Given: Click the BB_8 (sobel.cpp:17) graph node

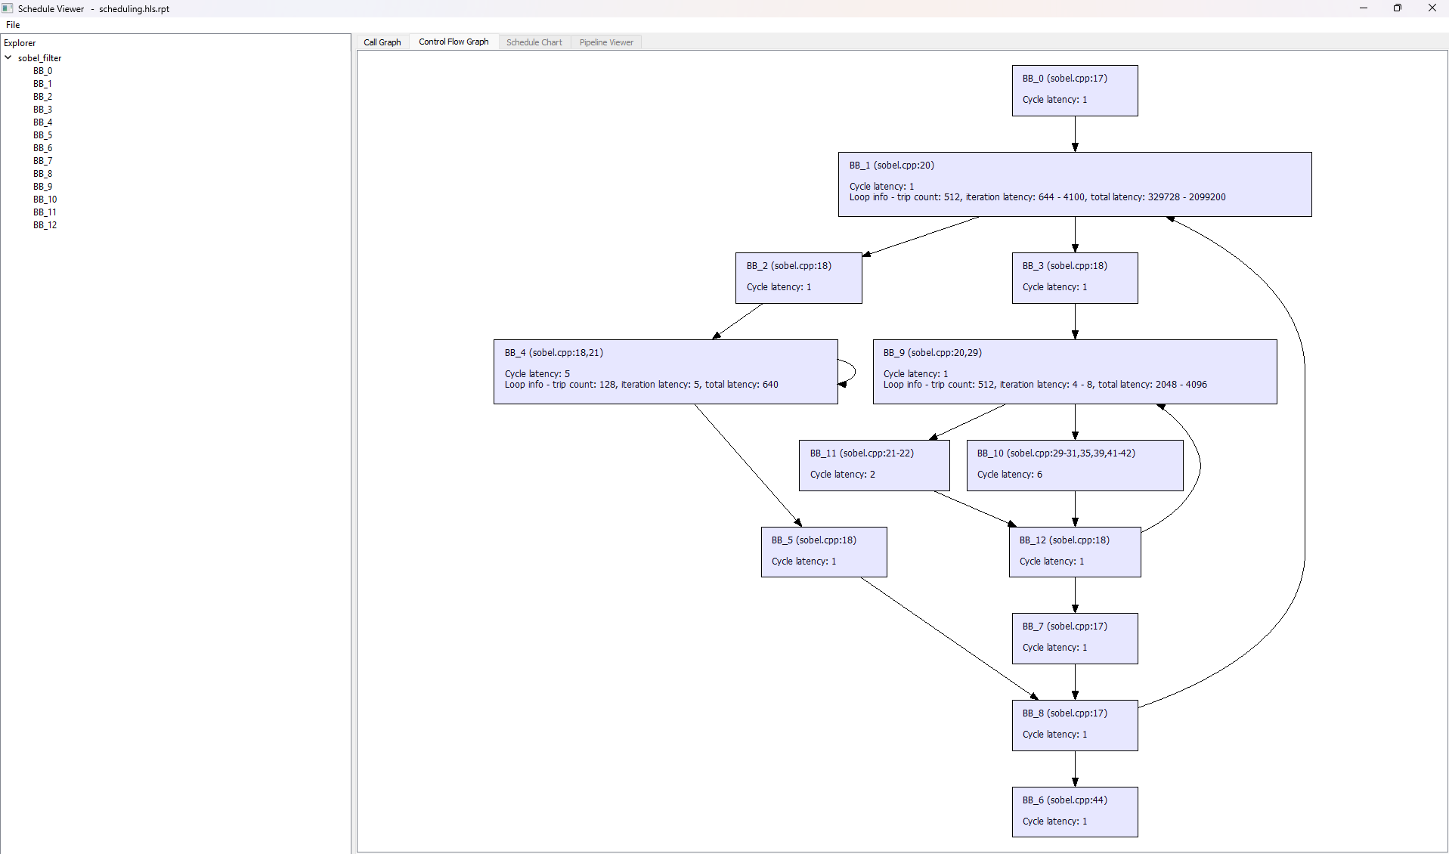Looking at the screenshot, I should click(x=1075, y=726).
